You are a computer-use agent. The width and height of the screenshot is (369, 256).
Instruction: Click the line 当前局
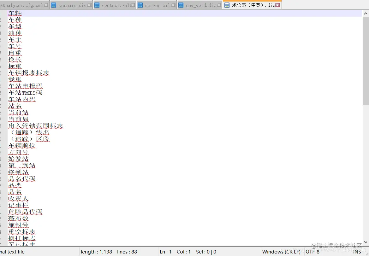(x=18, y=119)
